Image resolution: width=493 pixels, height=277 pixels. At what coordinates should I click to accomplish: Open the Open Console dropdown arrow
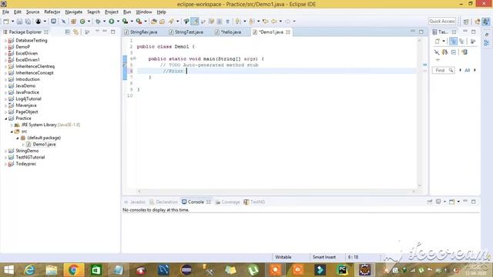tap(458, 202)
